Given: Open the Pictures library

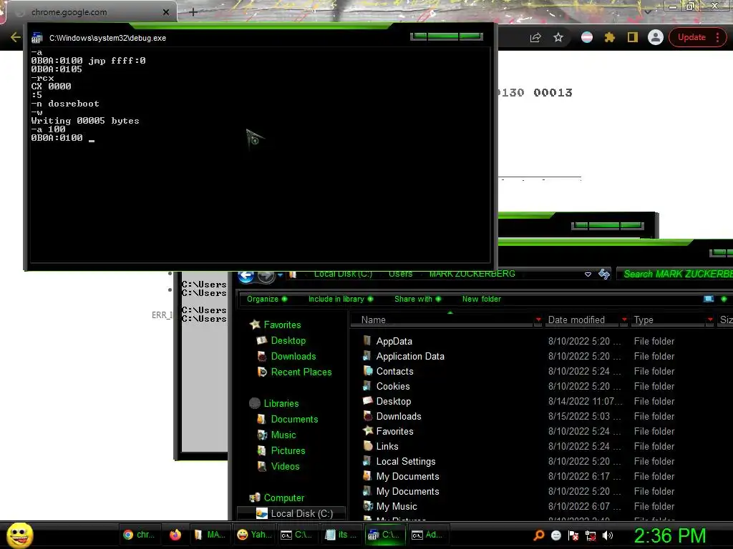Looking at the screenshot, I should coord(288,450).
